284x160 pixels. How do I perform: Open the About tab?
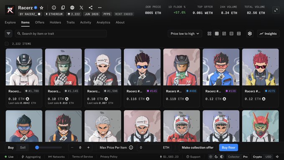120,22
